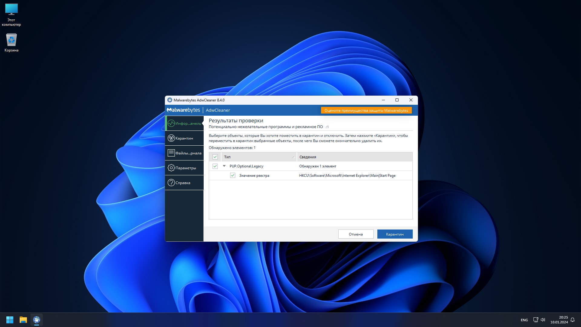
Task: Open the Log files sidebar icon
Action: (171, 153)
